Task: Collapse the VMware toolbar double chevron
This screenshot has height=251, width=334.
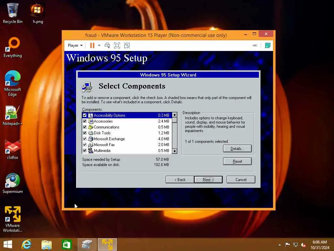Action: point(255,45)
